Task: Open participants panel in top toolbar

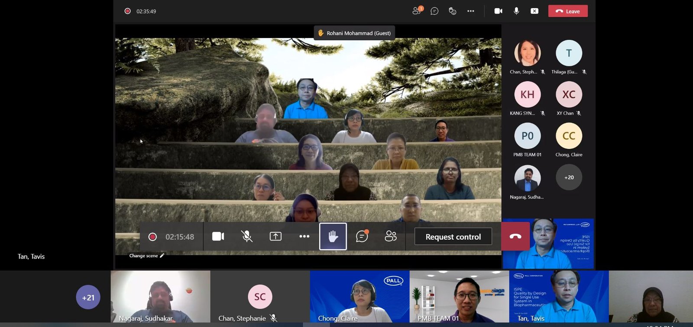Action: [x=417, y=11]
